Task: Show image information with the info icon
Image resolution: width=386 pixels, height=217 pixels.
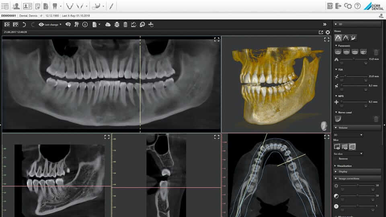Action: [85, 25]
